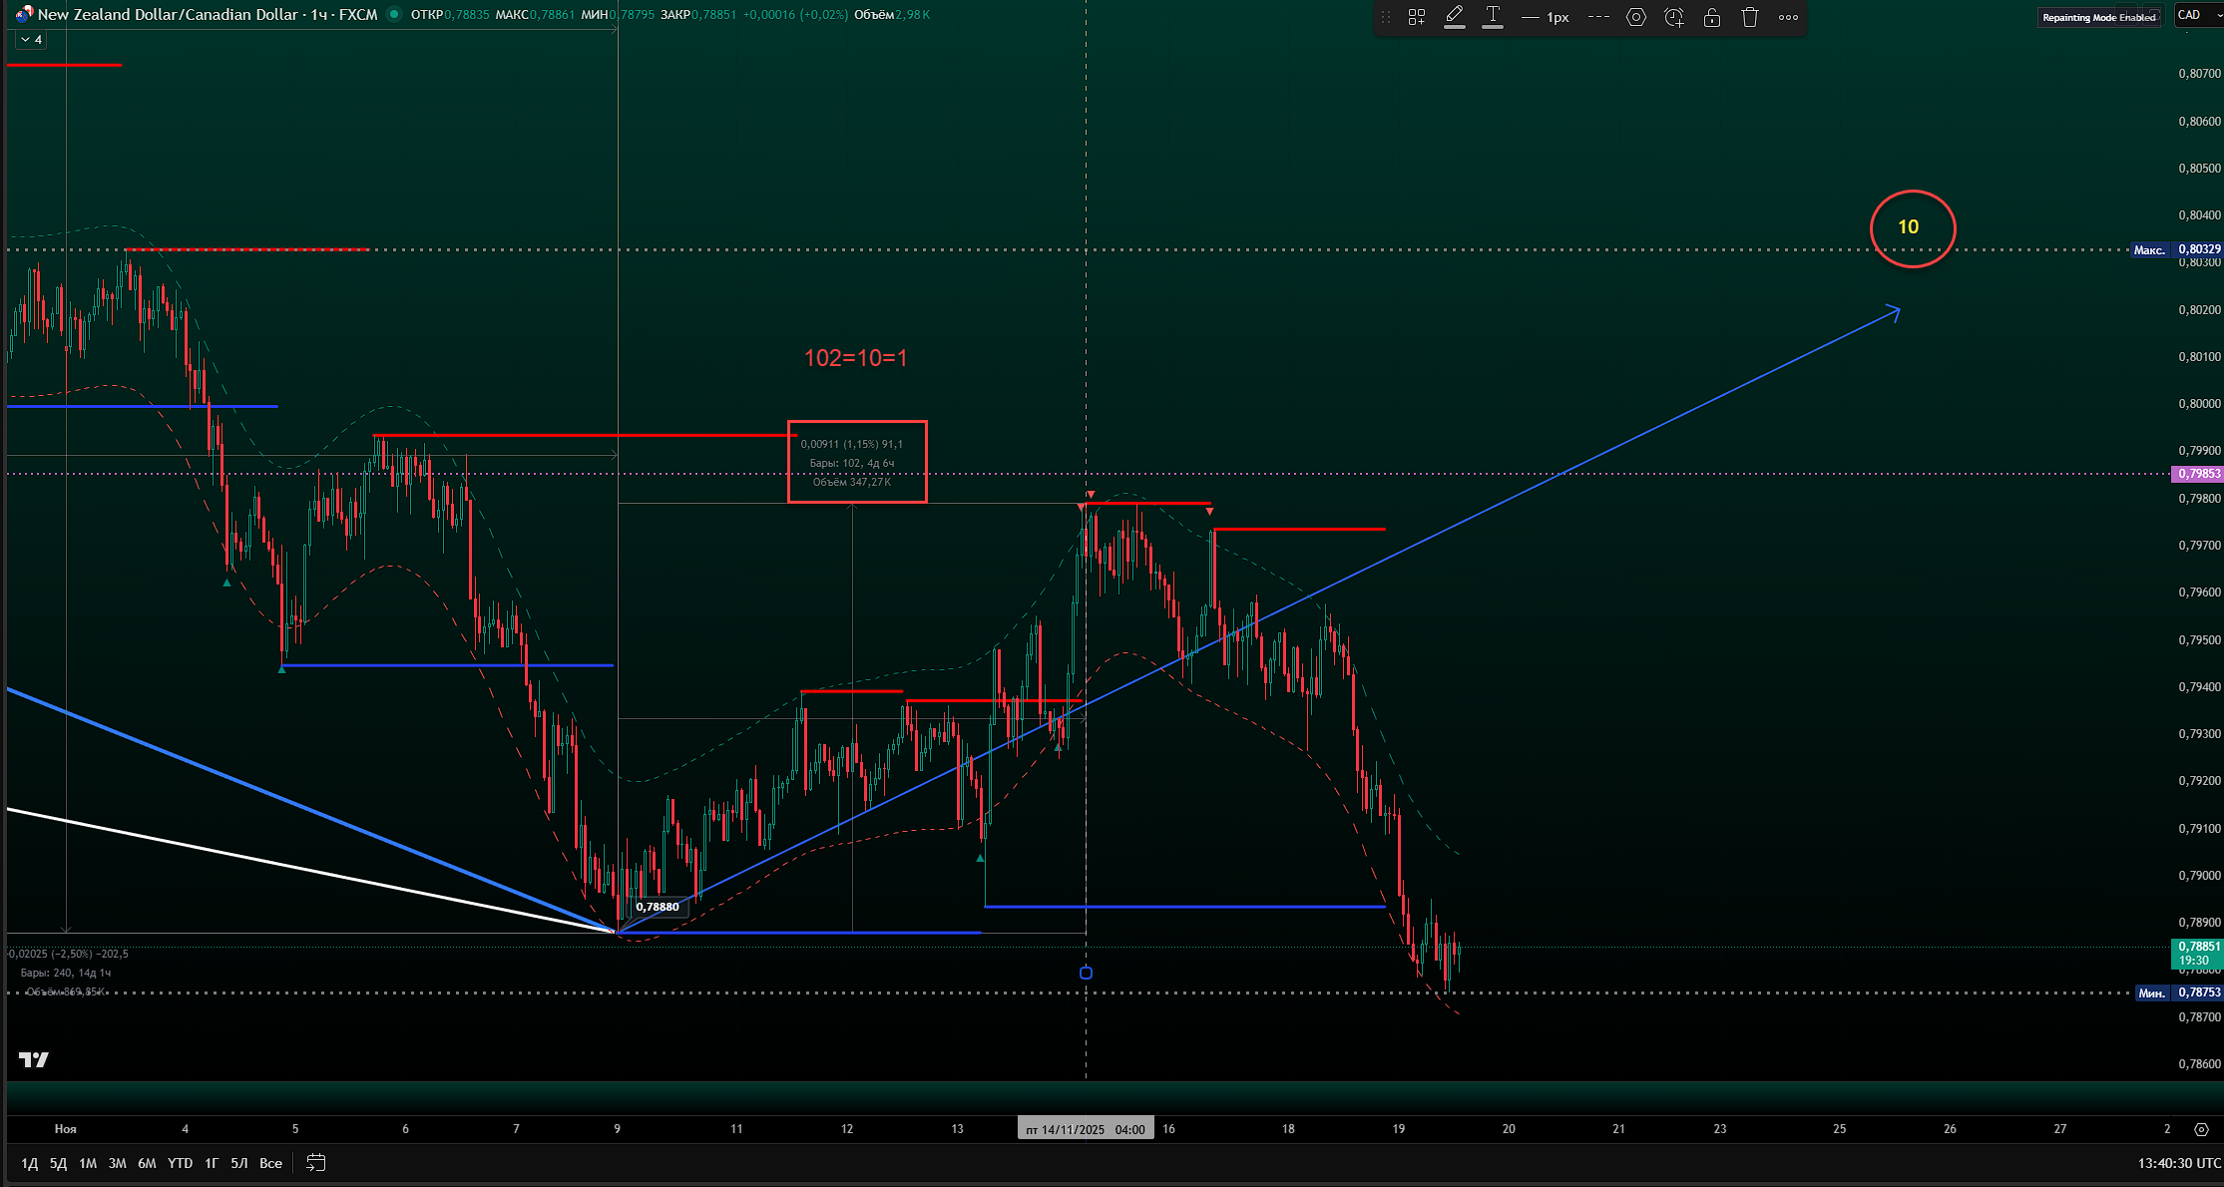Open the drawing settings hexagon icon
Screen dimensions: 2224x1187
(1635, 17)
